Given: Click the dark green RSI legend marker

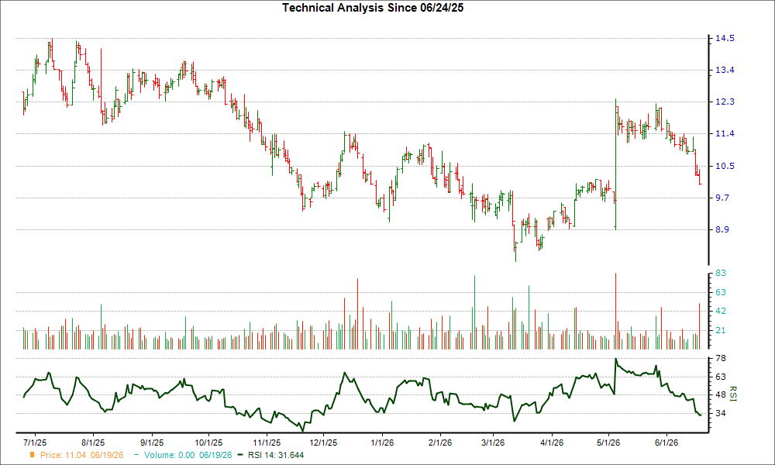Looking at the screenshot, I should 240,455.
